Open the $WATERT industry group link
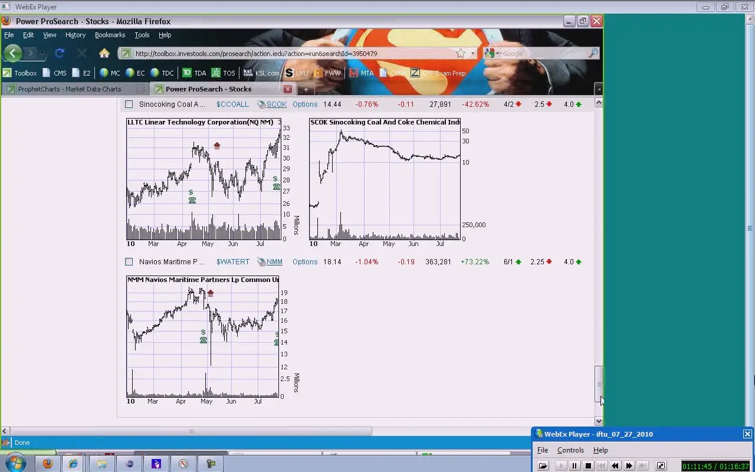Screen dimensions: 755x472 click(x=232, y=262)
